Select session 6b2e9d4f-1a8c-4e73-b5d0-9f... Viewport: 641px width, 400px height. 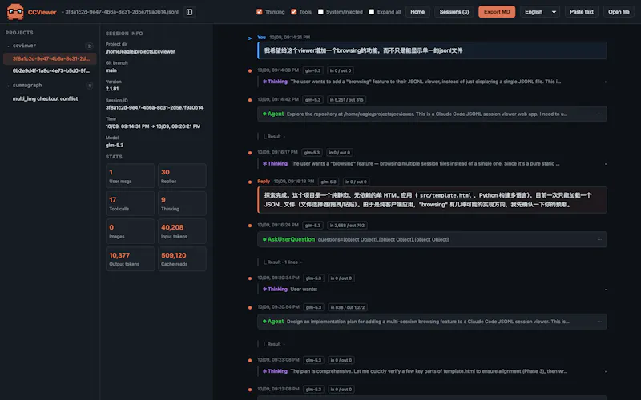tap(50, 70)
